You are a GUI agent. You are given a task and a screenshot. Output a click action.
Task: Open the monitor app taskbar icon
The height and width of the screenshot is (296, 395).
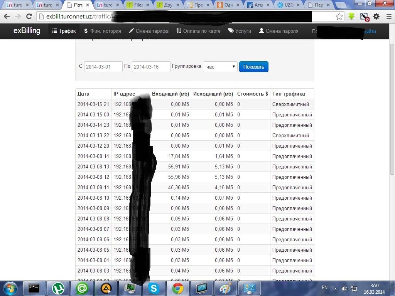pyautogui.click(x=201, y=288)
